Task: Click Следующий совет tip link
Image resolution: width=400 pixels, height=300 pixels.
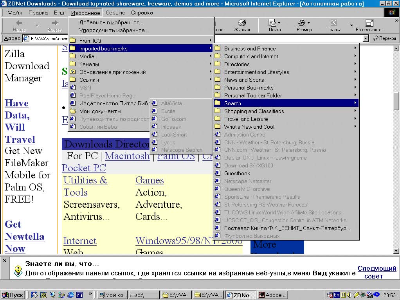Action: pyautogui.click(x=377, y=272)
